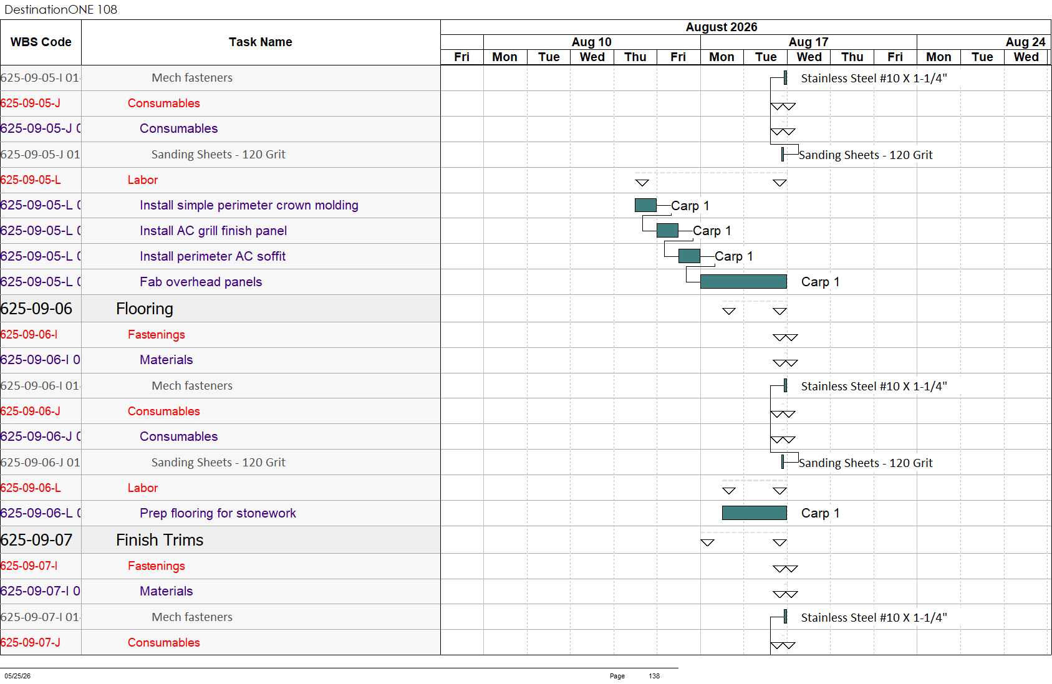Viewport: 1052px width, 684px height.
Task: Click the Finish Trims summary start marker
Action: point(707,542)
